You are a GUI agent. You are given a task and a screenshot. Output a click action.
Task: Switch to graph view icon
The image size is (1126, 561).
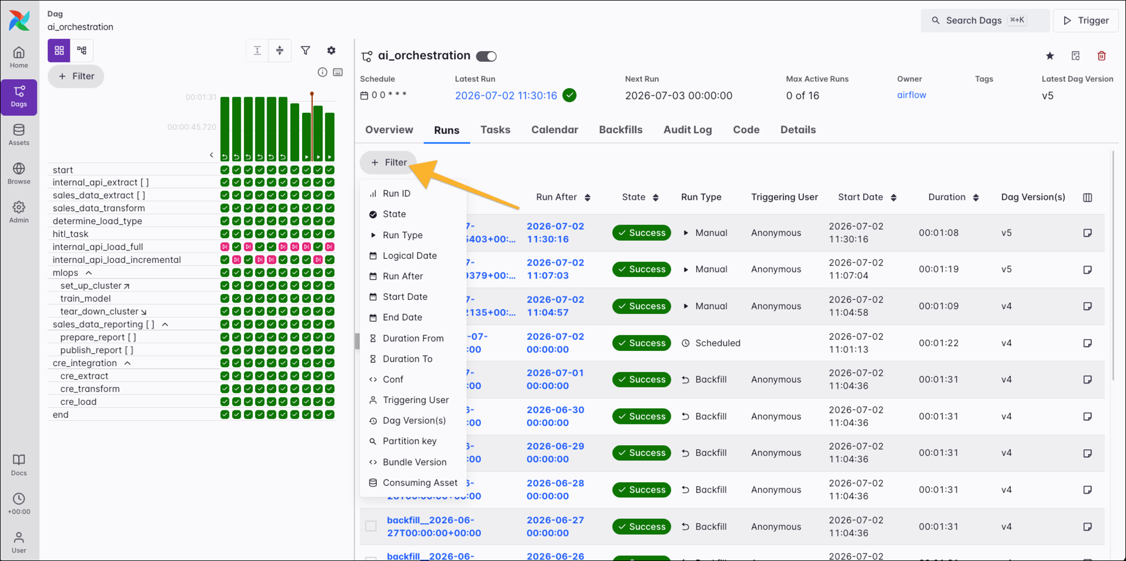(82, 51)
